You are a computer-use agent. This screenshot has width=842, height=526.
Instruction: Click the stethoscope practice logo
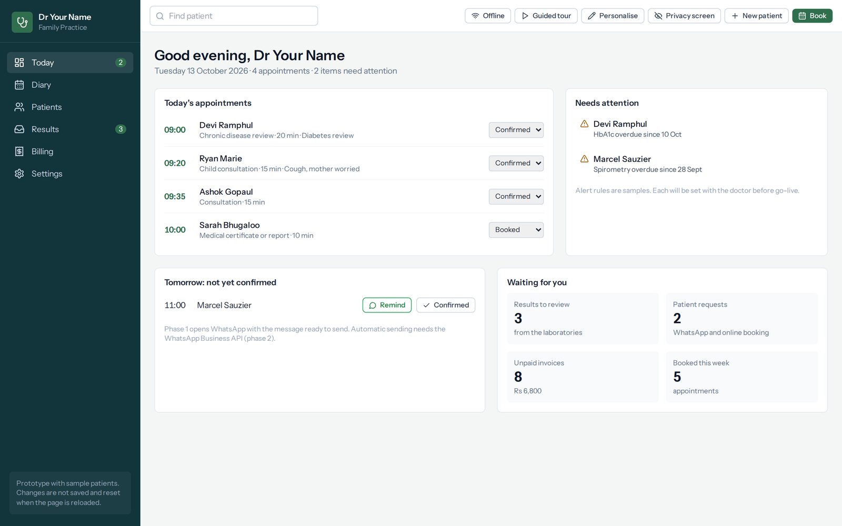click(22, 22)
